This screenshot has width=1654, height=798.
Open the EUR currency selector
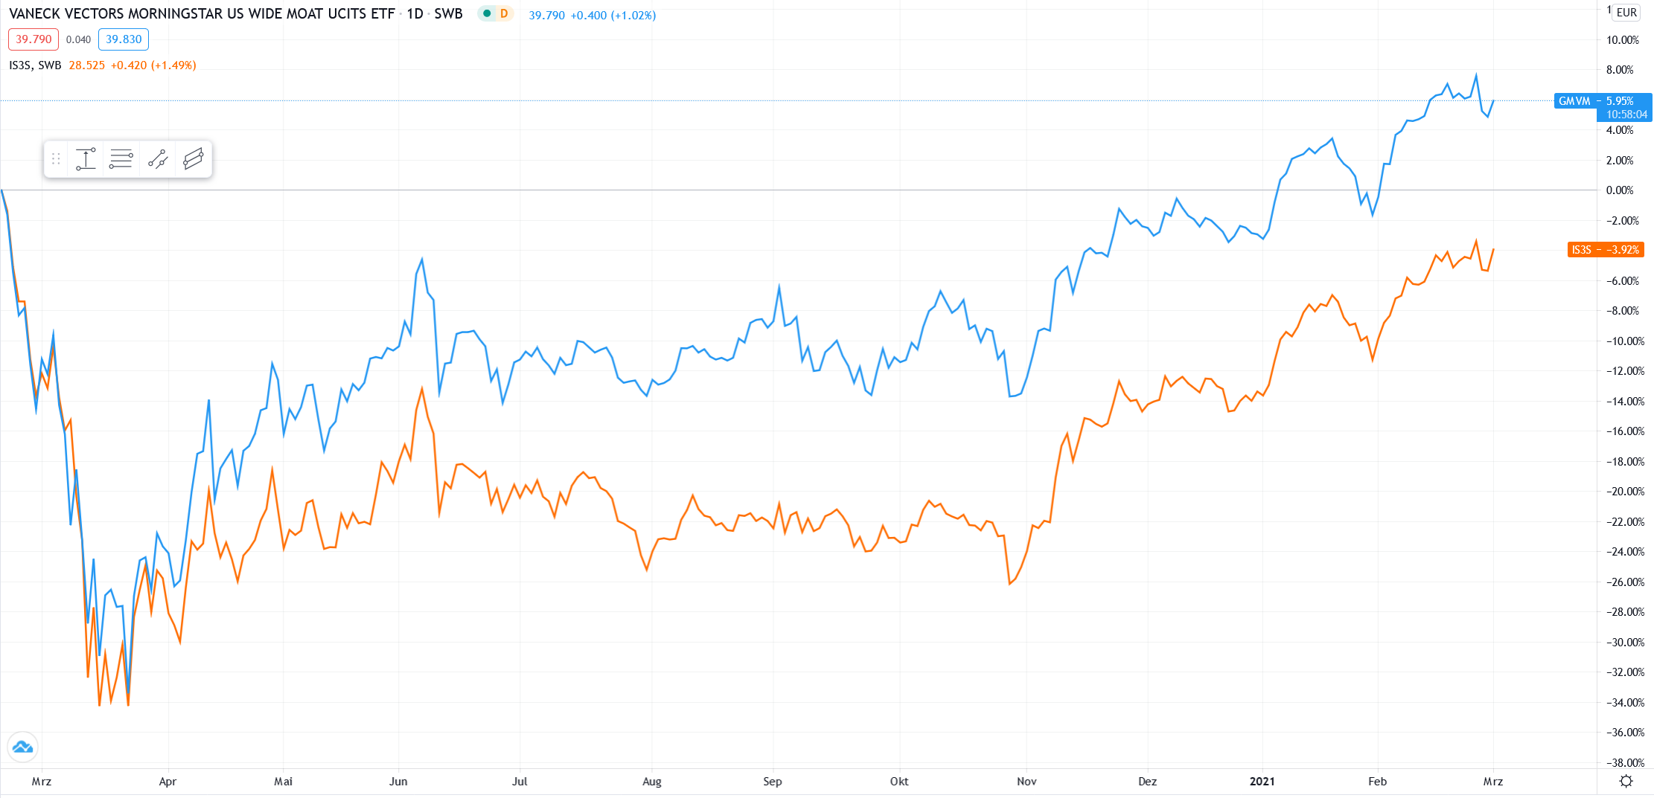click(x=1626, y=12)
